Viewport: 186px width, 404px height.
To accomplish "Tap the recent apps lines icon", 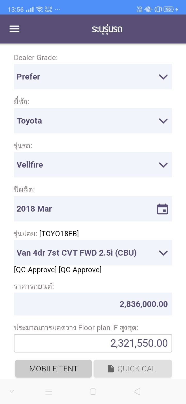I will point(49,392).
